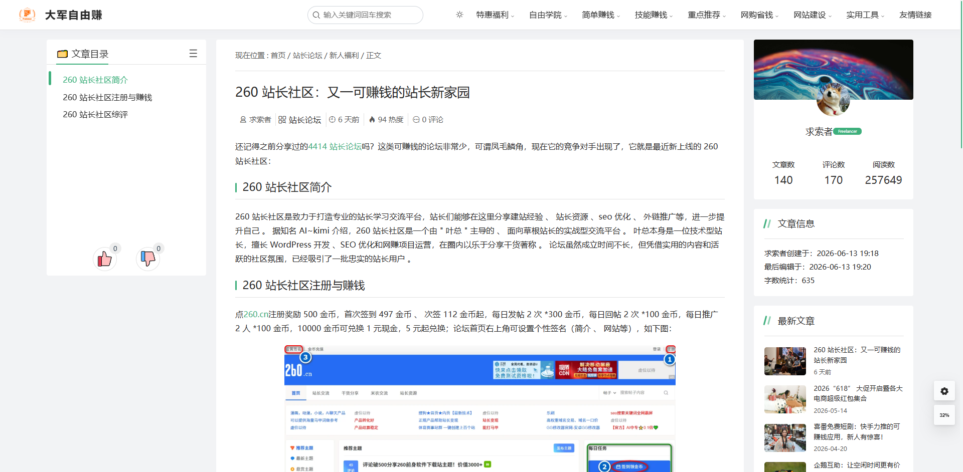Screen dimensions: 963x472
Task: Open thumbnail of 260 站长社区 recent article
Action: click(785, 361)
